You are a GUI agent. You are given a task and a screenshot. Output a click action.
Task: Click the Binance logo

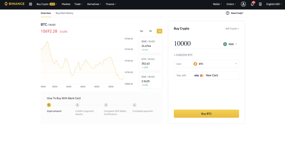[x=14, y=4]
